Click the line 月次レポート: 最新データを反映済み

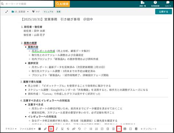pos(69,67)
